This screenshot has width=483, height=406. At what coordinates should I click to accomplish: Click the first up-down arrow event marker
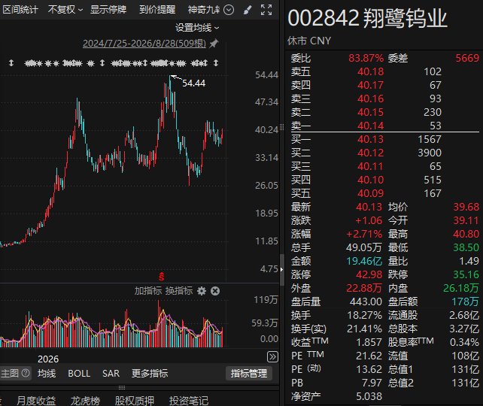(11, 63)
